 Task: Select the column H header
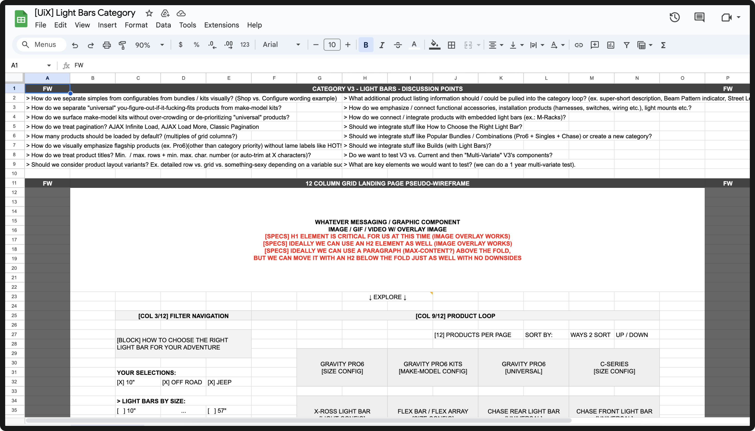[365, 78]
